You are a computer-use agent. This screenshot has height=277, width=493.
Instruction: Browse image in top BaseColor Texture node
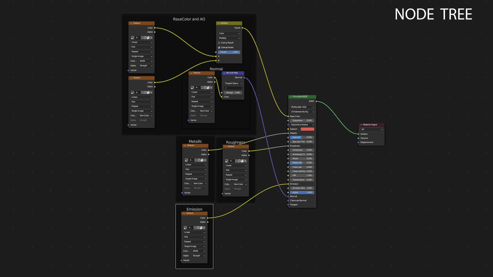pos(132,38)
